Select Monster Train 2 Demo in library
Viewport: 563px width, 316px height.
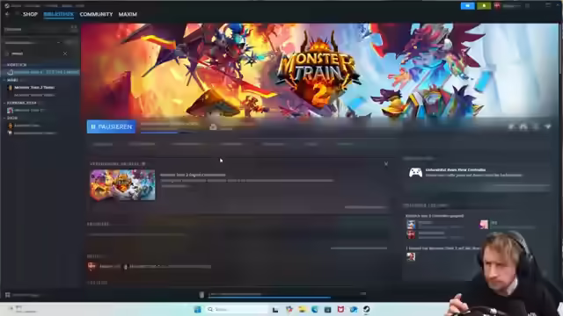pos(33,88)
